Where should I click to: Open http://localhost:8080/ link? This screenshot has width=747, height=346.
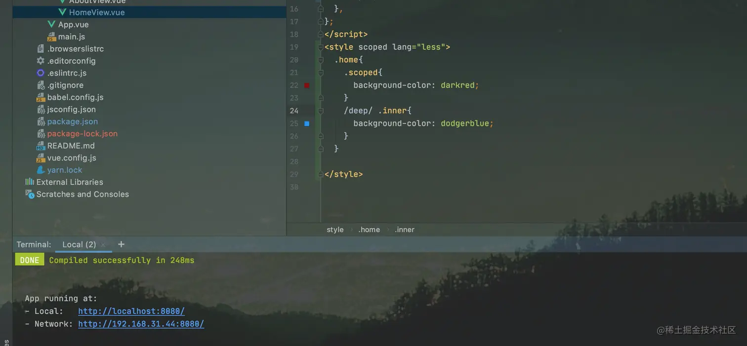131,311
